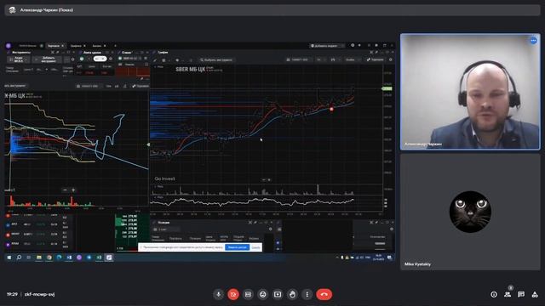This screenshot has height=306, width=545.
Task: Show the participants panel
Action: (x=508, y=294)
